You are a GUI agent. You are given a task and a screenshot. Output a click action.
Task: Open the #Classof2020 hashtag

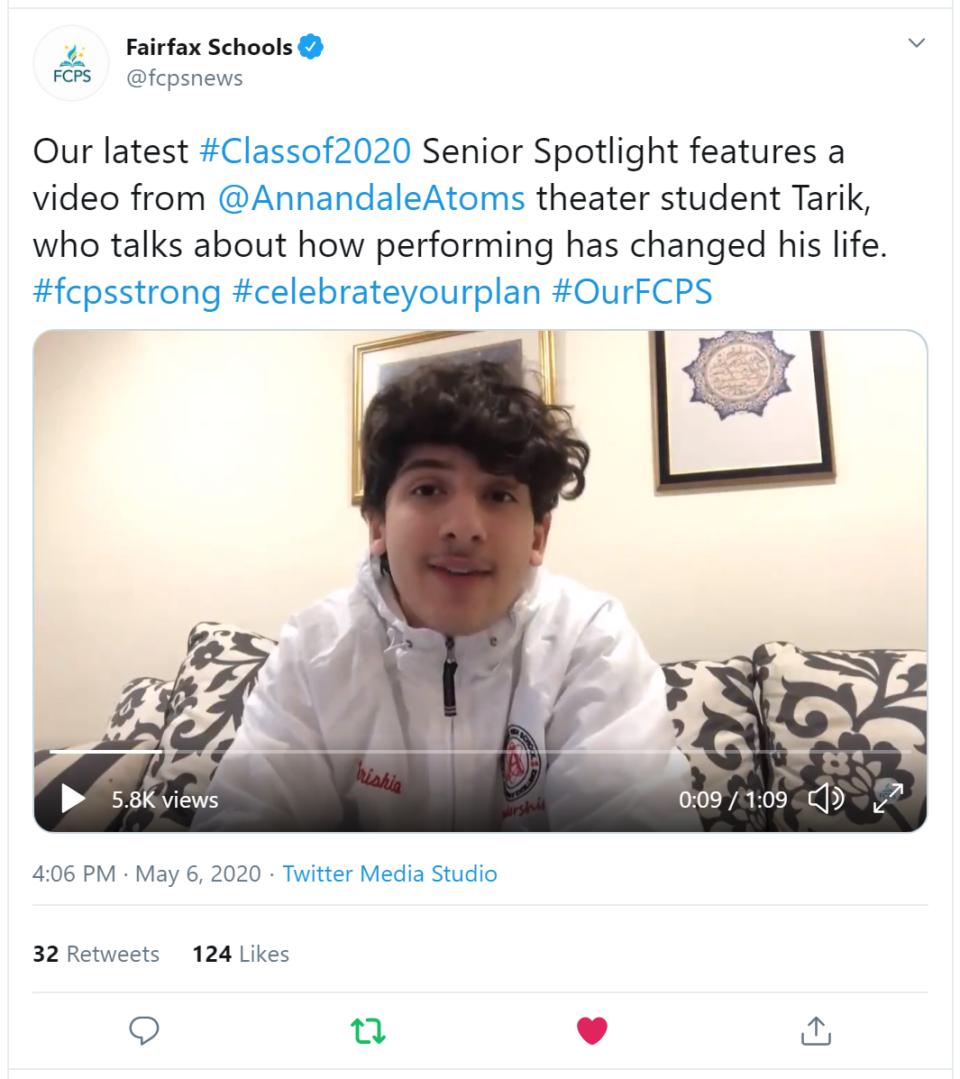(x=305, y=151)
